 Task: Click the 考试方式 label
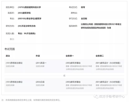pos(73,7)
